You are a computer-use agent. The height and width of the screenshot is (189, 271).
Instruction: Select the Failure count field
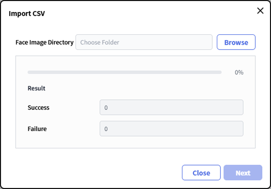tap(171, 129)
